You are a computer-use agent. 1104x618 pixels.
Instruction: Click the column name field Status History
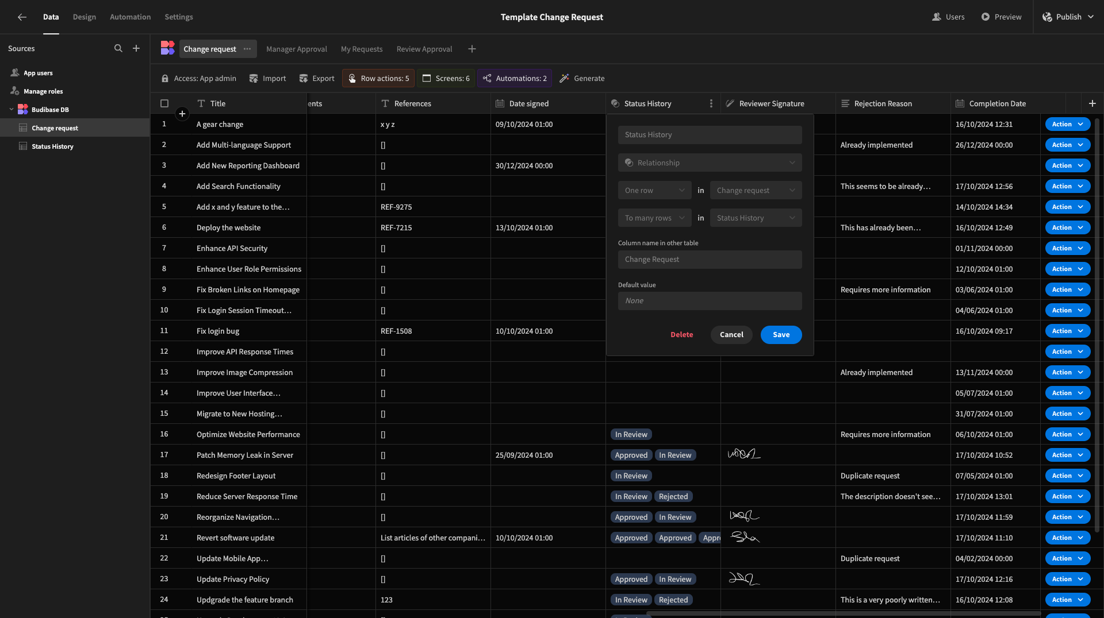710,135
